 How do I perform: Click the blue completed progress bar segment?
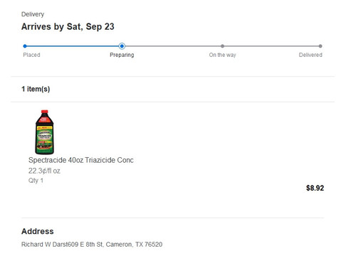pyautogui.click(x=73, y=46)
